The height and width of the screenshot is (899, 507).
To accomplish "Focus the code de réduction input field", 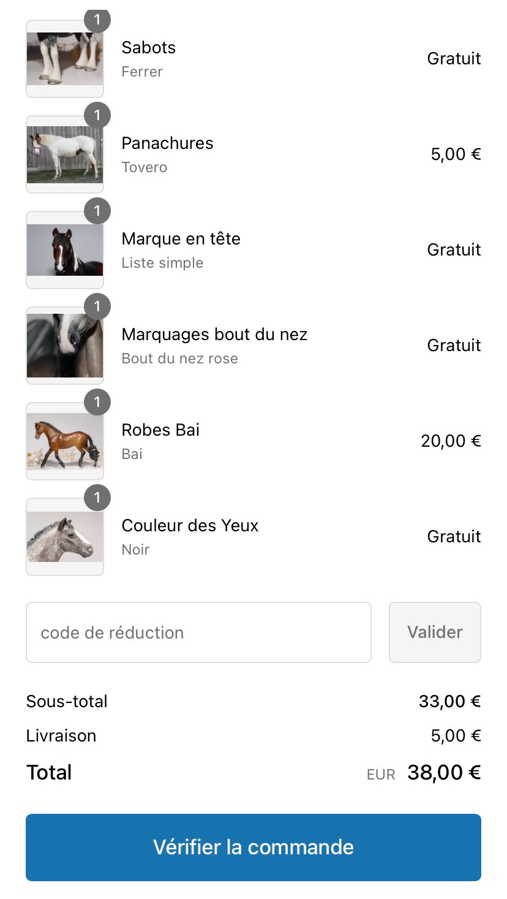I will (x=198, y=632).
